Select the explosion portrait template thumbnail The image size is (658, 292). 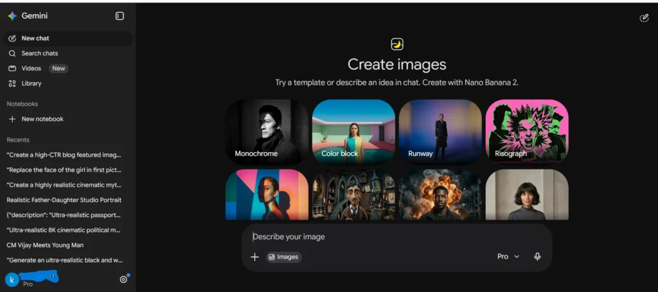[440, 194]
